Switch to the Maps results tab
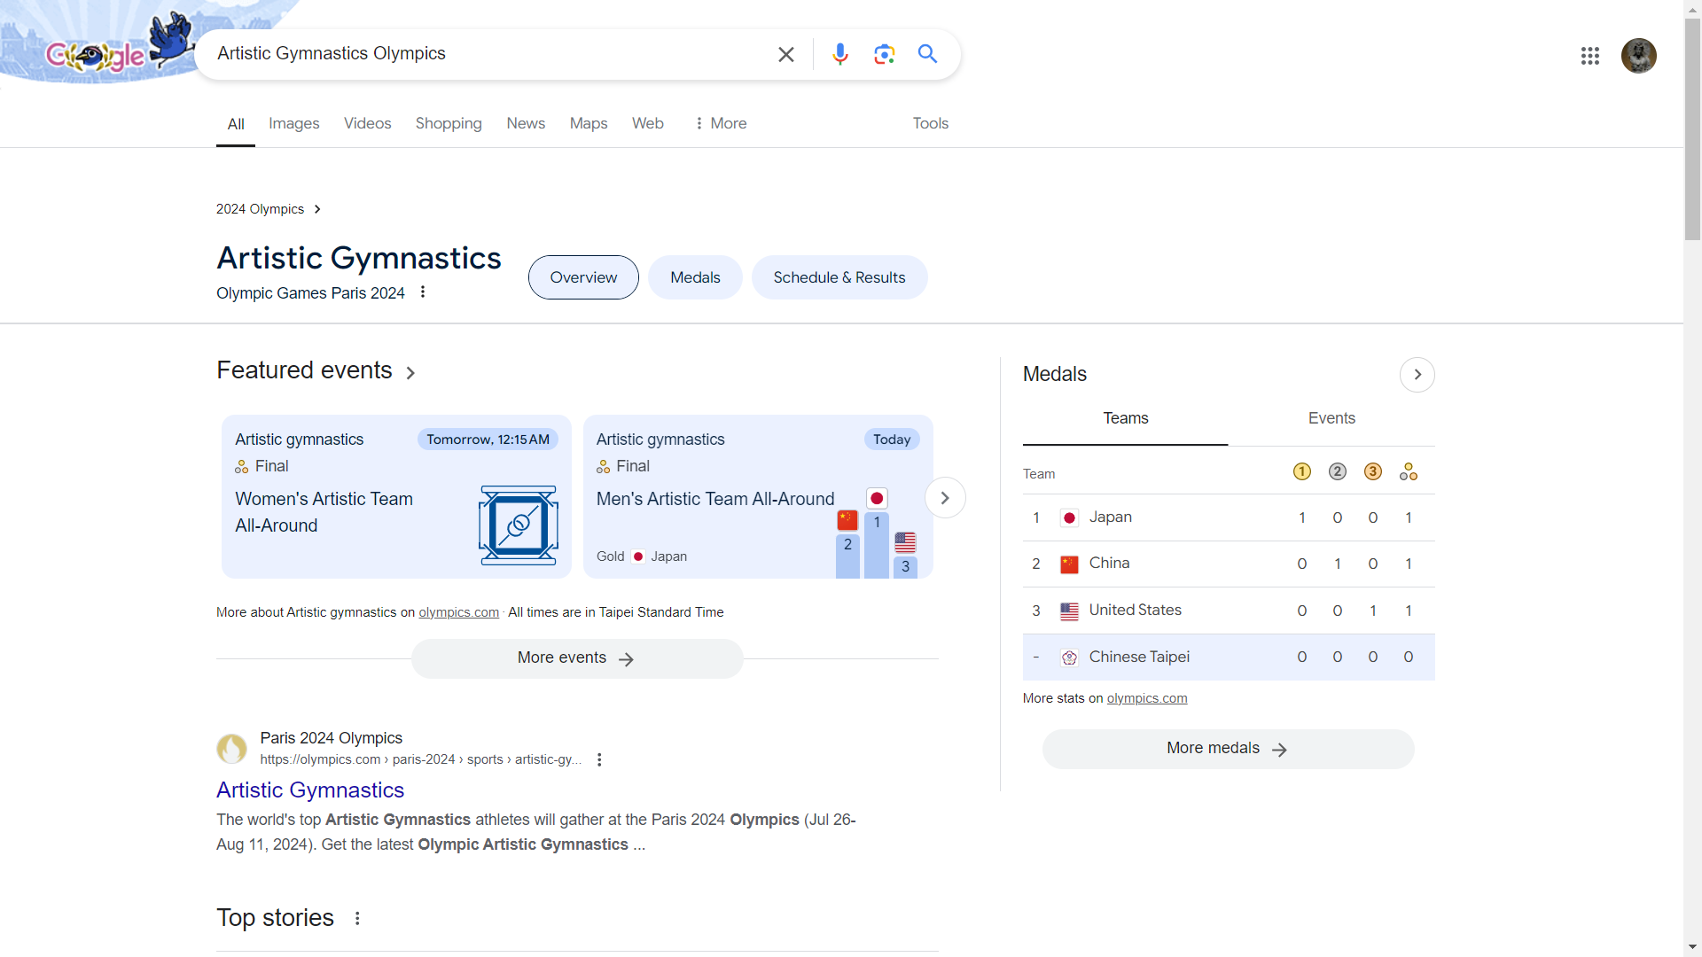Screen dimensions: 1702x957 tap(589, 123)
